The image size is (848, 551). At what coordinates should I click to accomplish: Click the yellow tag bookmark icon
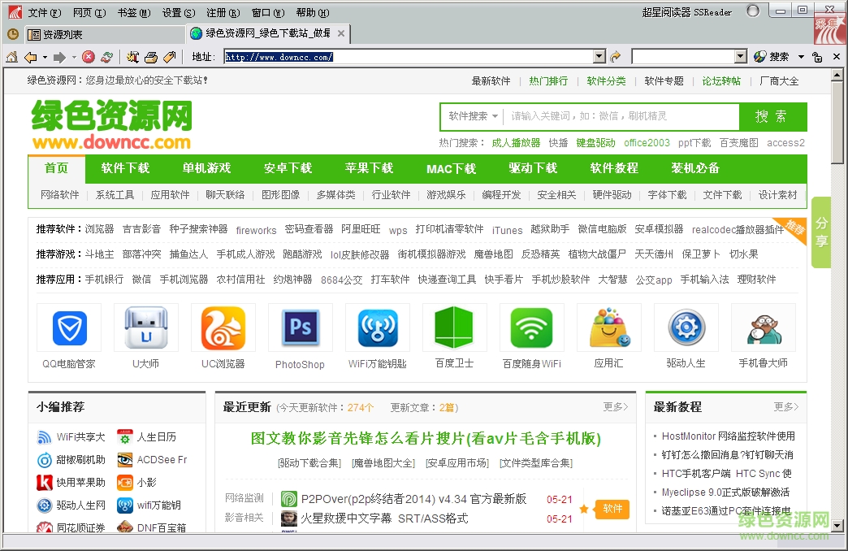click(169, 57)
